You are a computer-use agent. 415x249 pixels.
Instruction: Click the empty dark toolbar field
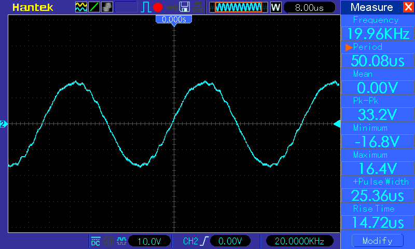(126, 7)
